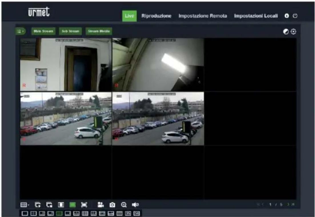Start recording with the video camera icon
Viewport: 315px width, 217px height.
100,204
